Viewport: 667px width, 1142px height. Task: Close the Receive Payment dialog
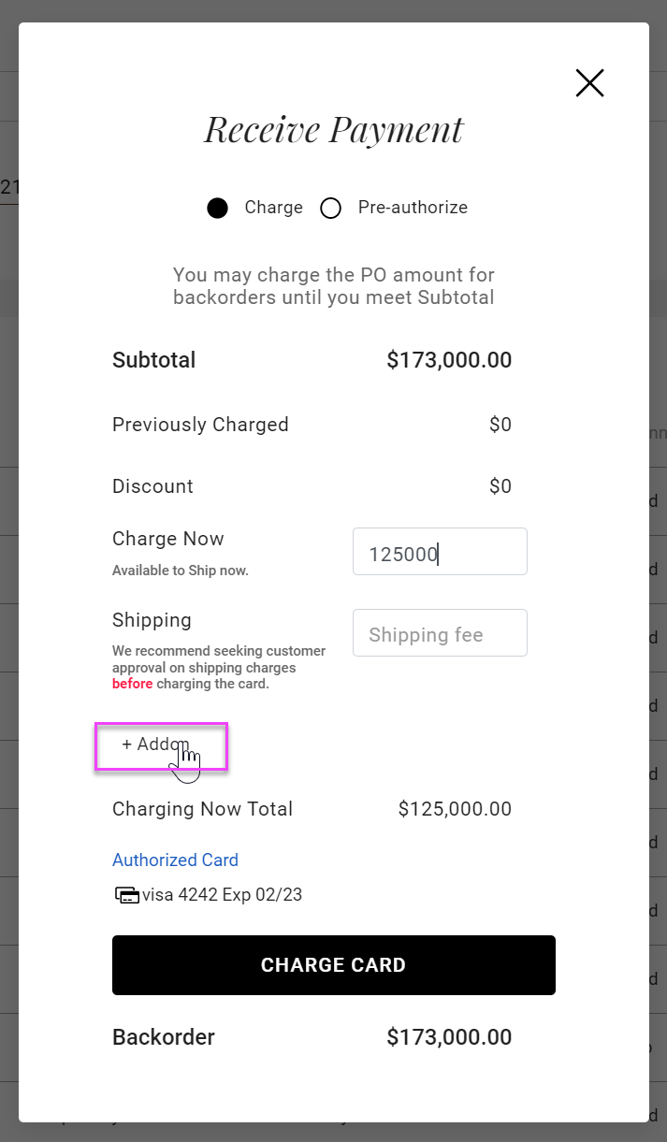click(x=589, y=83)
